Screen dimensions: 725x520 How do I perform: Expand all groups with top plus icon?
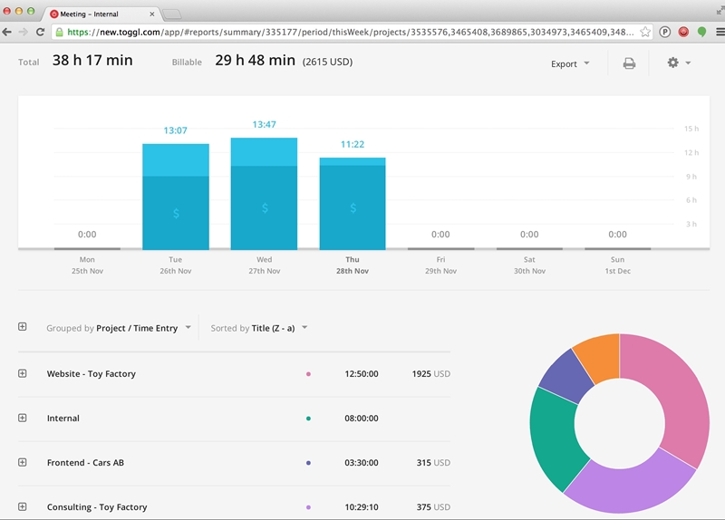point(22,327)
